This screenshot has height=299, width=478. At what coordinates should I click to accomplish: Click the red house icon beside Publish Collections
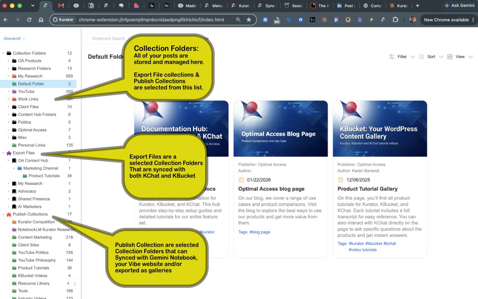[9, 214]
